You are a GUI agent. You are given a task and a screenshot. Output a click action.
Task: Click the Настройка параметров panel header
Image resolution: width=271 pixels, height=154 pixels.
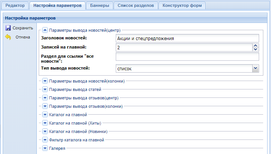tap(135, 18)
